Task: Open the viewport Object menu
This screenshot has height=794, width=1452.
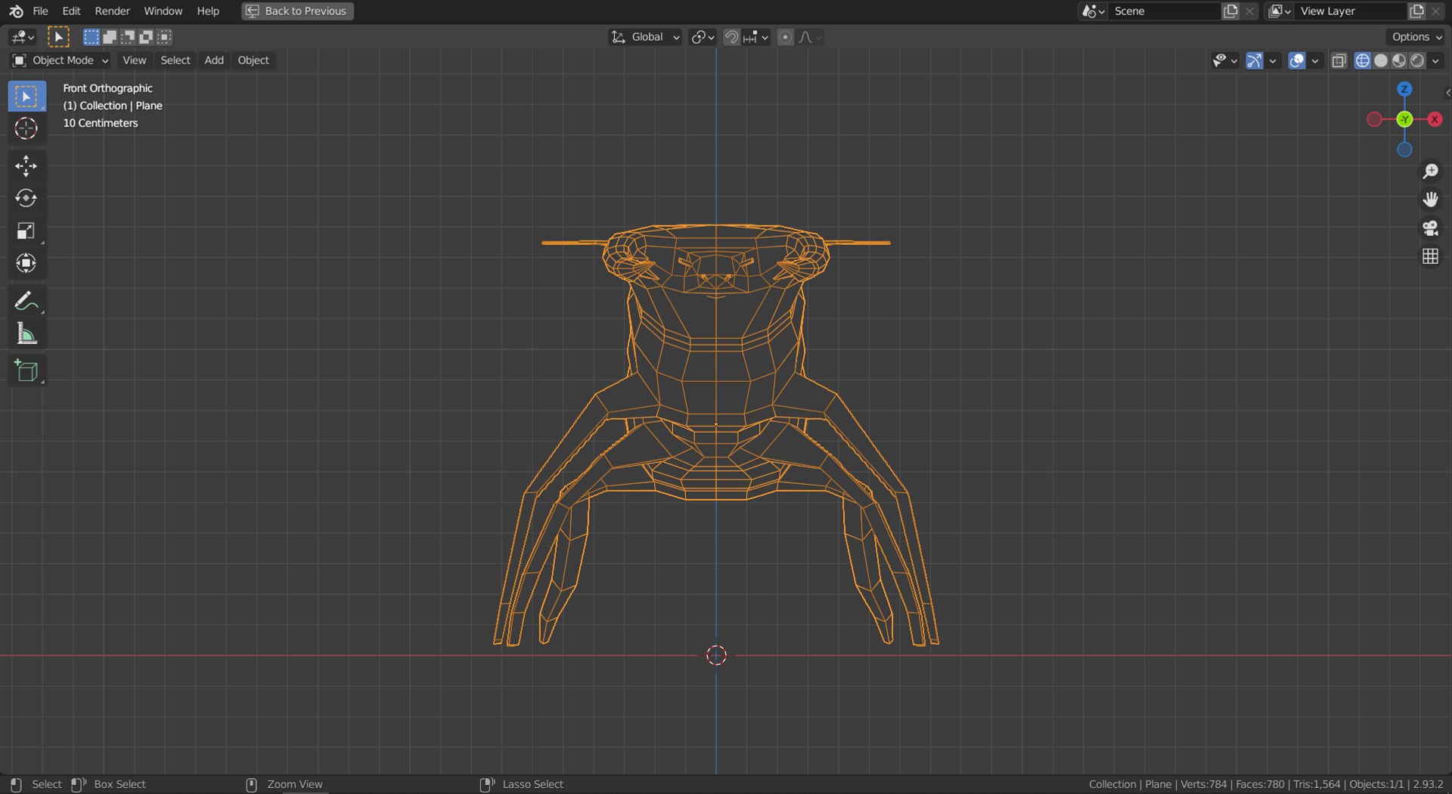Action: pyautogui.click(x=253, y=60)
